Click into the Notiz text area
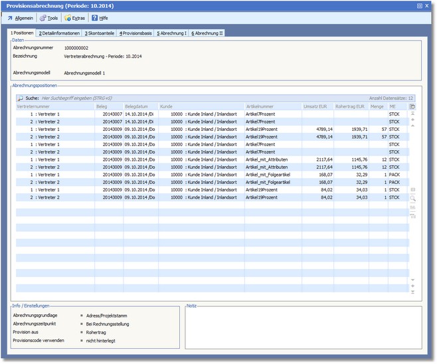 point(303,328)
